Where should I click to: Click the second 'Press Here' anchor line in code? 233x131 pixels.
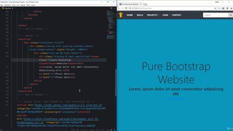pyautogui.click(x=57, y=77)
